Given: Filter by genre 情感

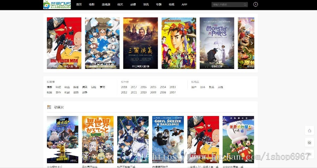Looking at the screenshot, I should tap(50, 87).
